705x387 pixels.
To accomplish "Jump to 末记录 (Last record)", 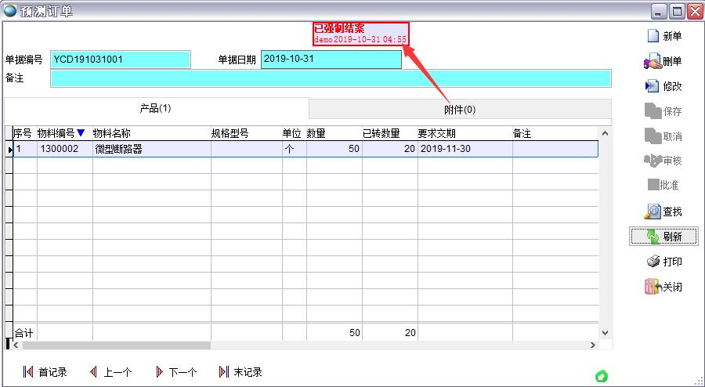I will point(224,372).
